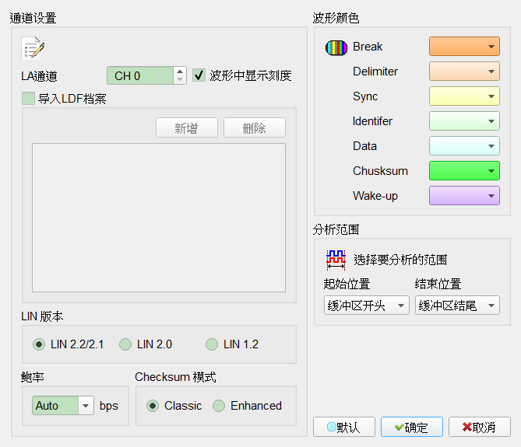Open the Sync color dropdown arrow

point(491,96)
